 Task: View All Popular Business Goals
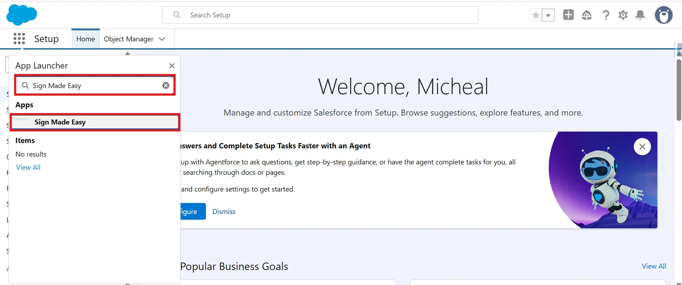(654, 266)
